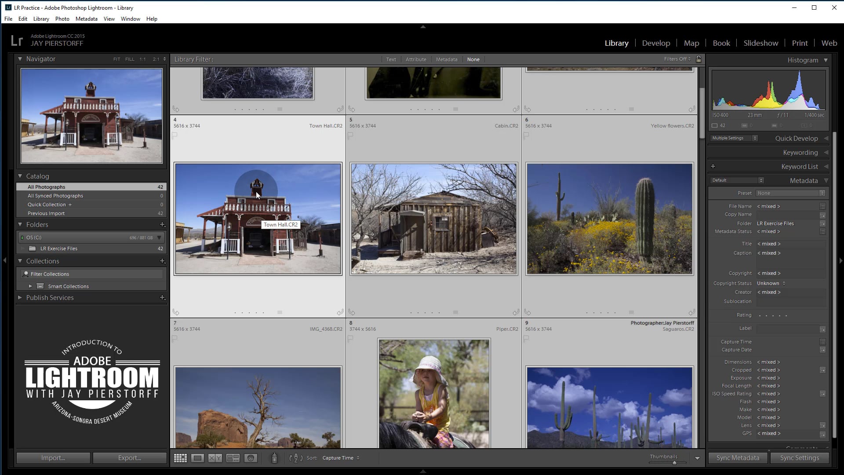Open the Metadata menu in menu bar
Screen dimensions: 844x475
coord(86,19)
